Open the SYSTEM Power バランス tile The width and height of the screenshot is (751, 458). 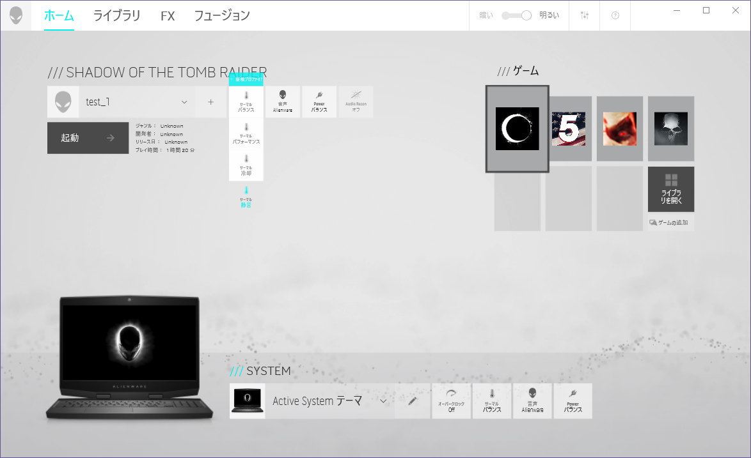click(573, 401)
